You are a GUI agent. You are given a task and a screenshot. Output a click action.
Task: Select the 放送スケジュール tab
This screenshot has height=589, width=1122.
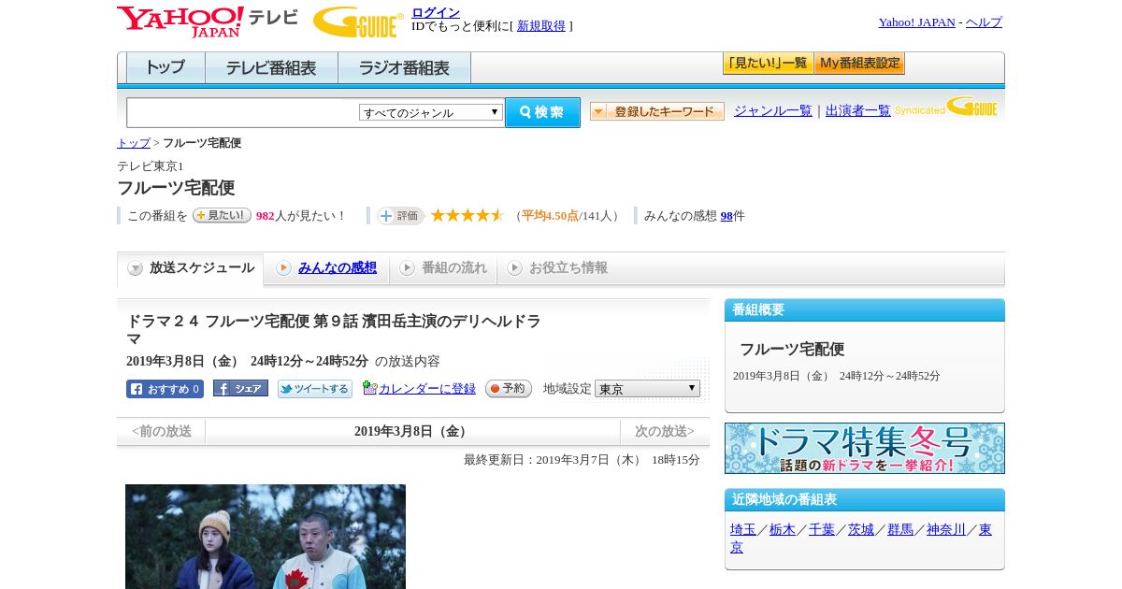coord(191,268)
